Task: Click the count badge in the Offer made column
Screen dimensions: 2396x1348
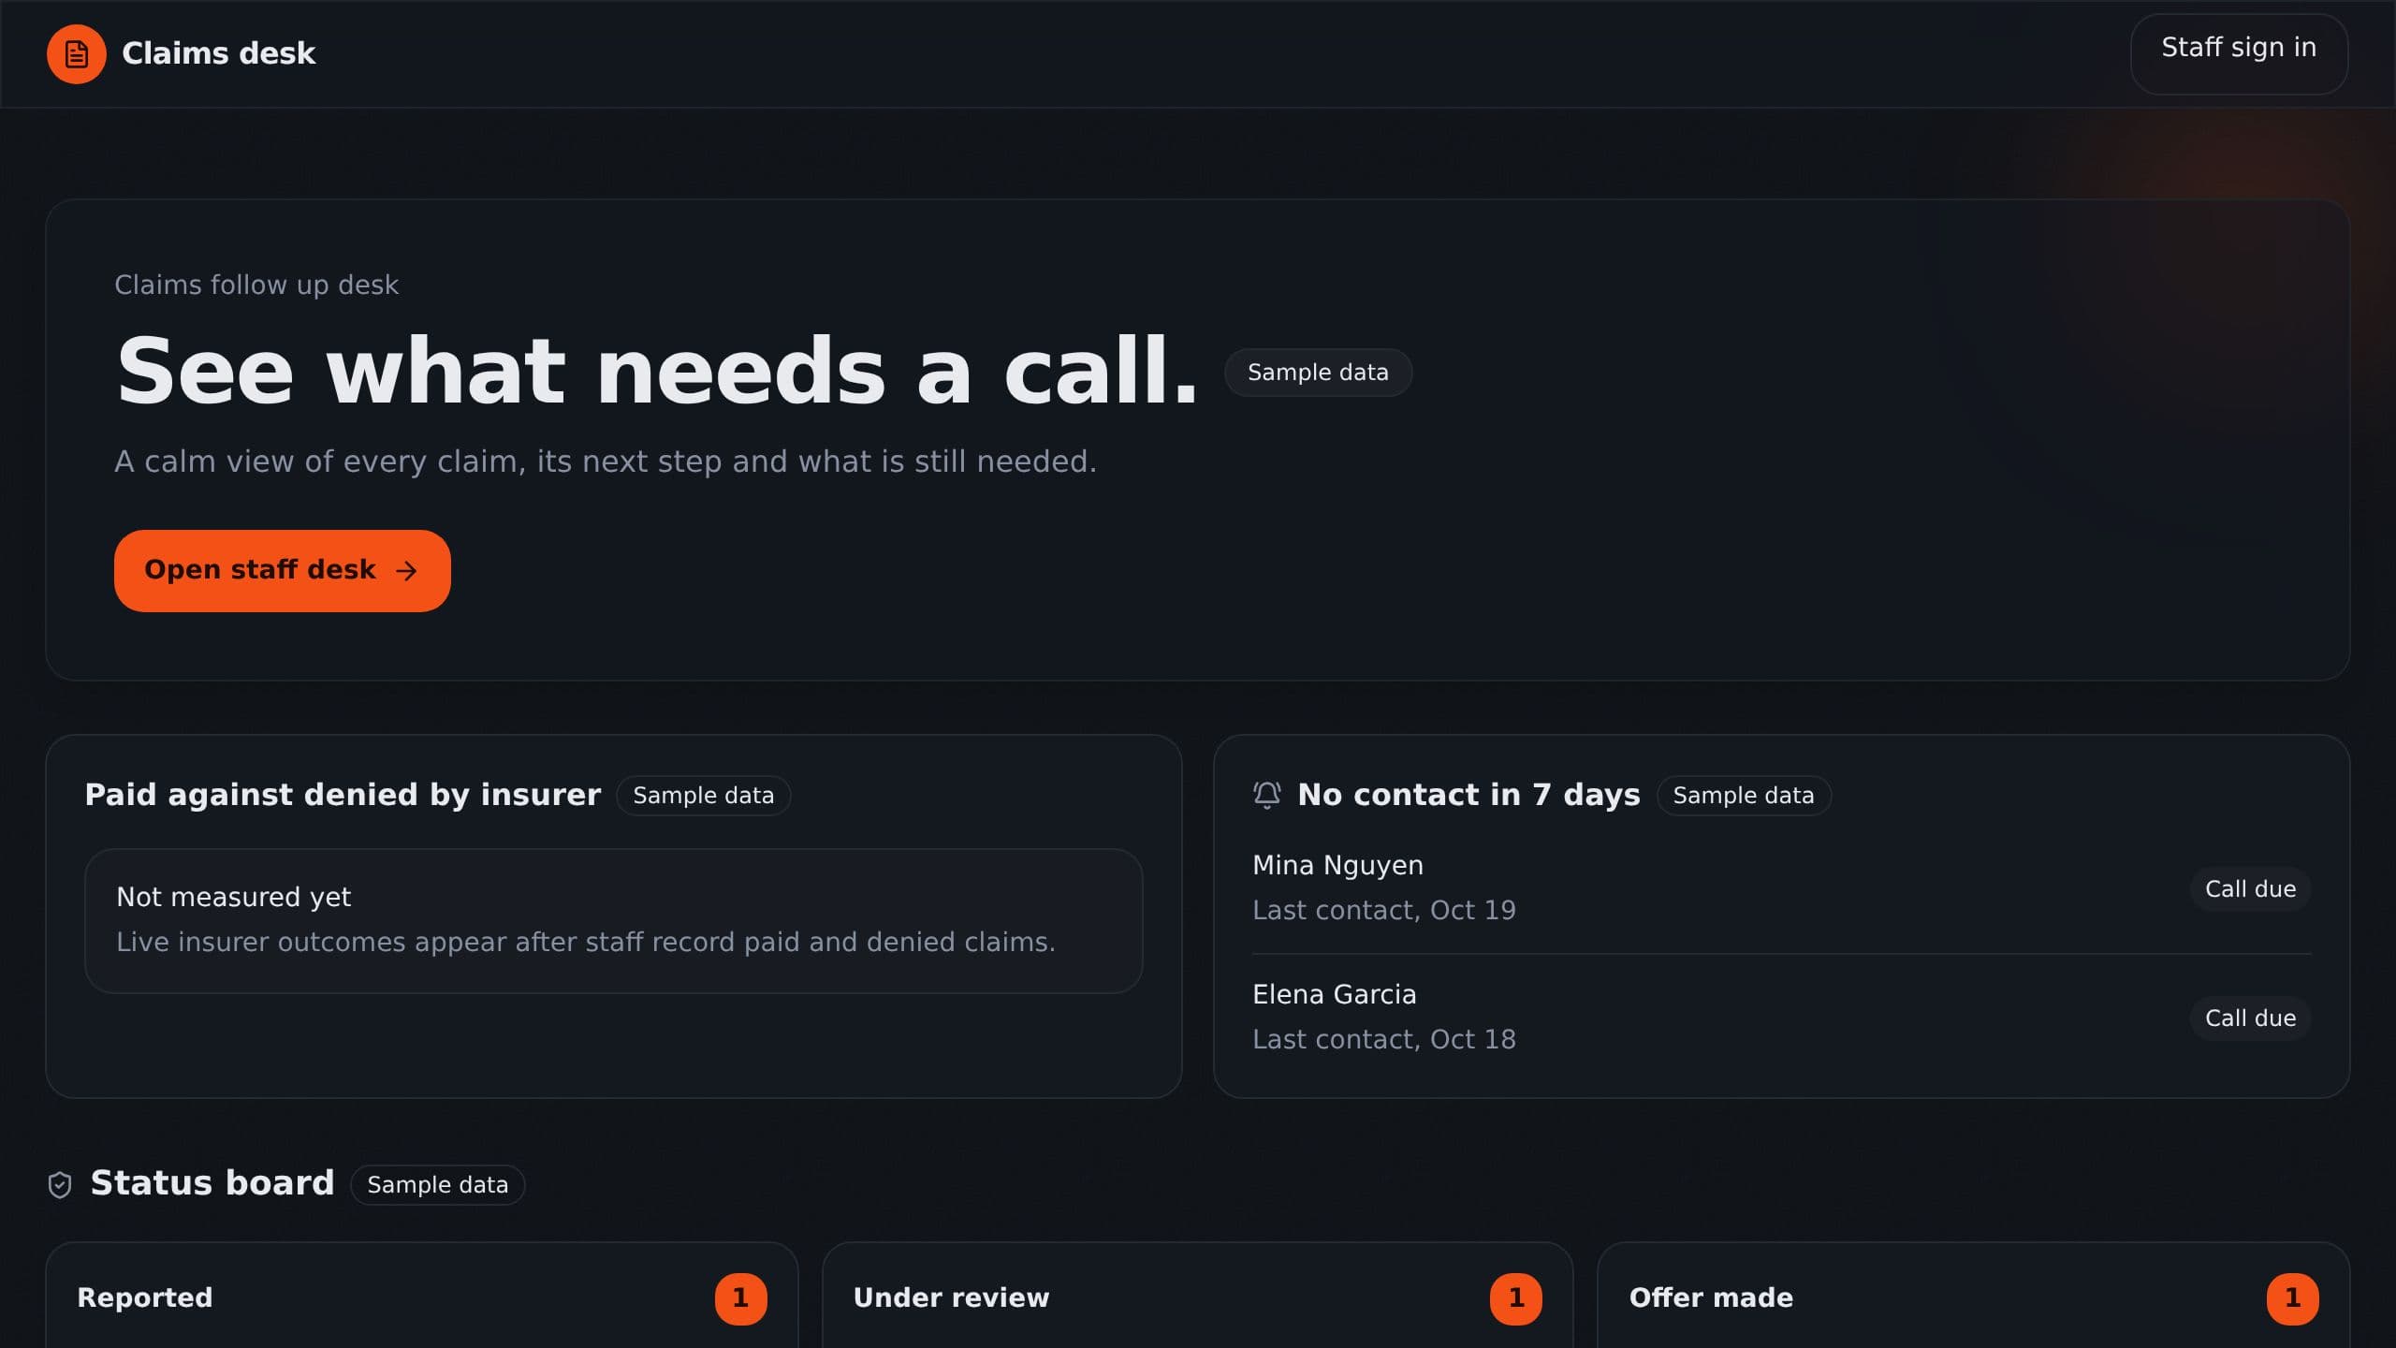Action: click(x=2292, y=1298)
